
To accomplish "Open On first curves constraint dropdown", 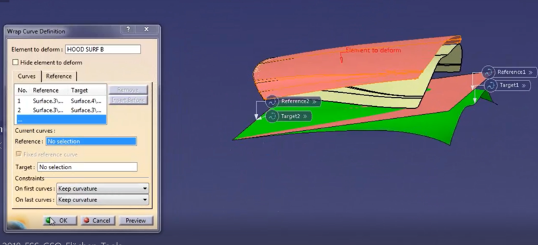I will click(x=102, y=189).
